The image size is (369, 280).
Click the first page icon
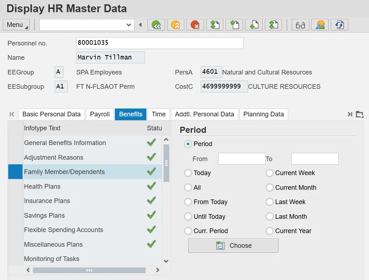click(x=215, y=25)
